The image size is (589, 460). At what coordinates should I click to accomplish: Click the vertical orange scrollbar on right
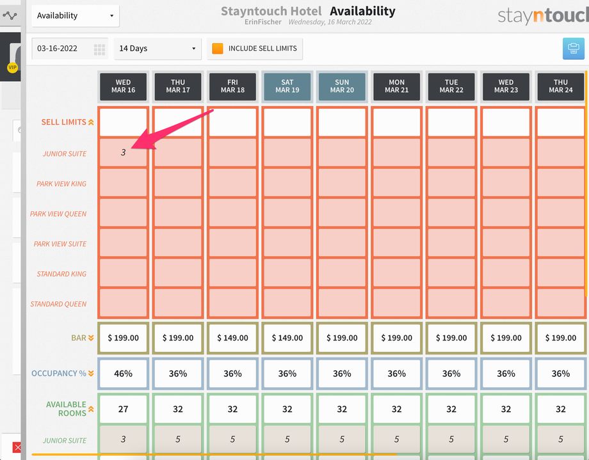586,184
